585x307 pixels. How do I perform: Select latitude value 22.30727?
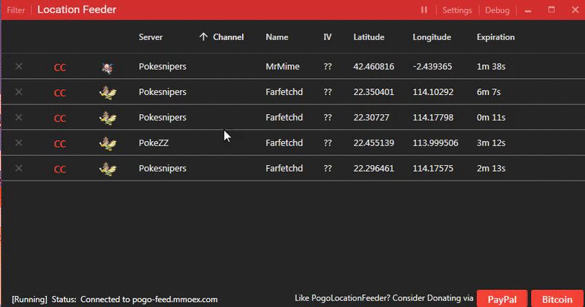(x=371, y=117)
